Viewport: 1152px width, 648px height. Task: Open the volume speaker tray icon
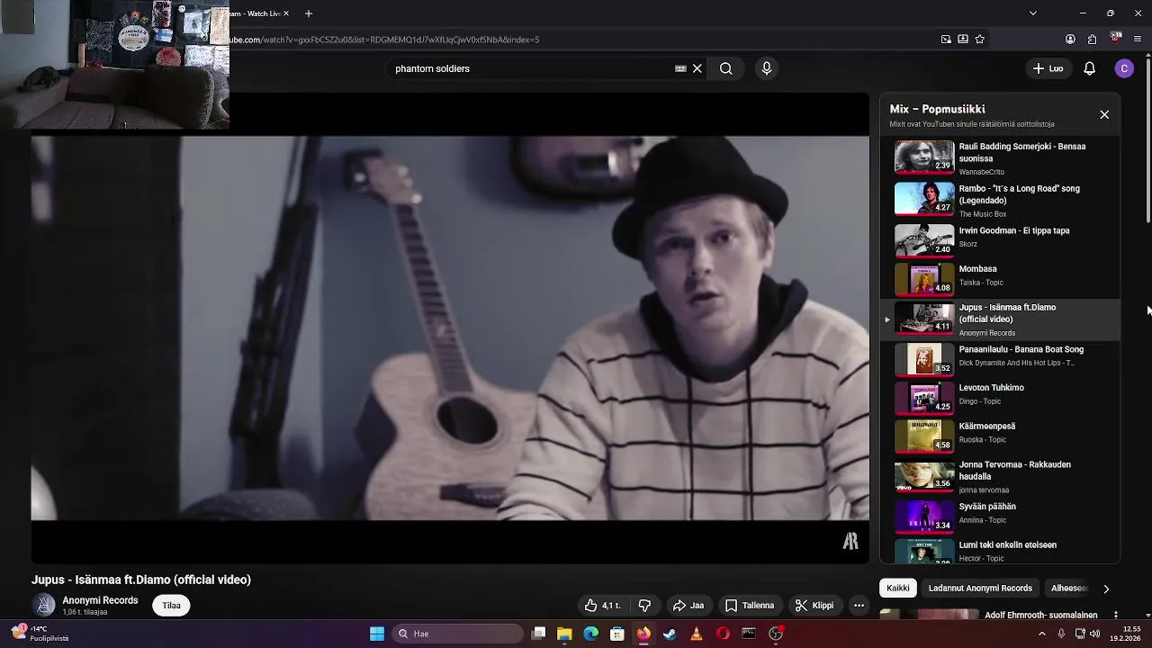1095,634
